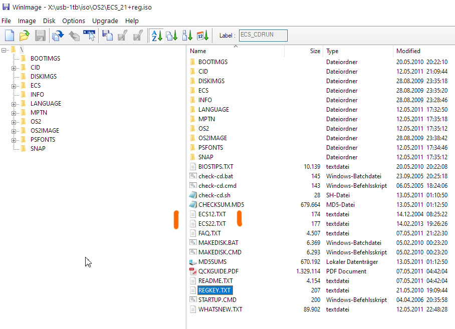Expand the MPTN folder in tree
This screenshot has height=329, width=455.
[x=14, y=113]
